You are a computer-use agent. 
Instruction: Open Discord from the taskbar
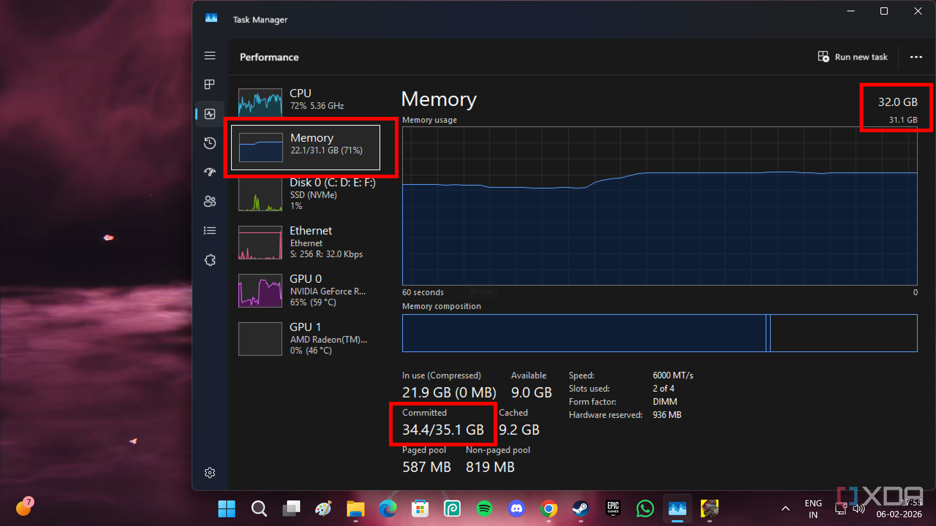[516, 508]
